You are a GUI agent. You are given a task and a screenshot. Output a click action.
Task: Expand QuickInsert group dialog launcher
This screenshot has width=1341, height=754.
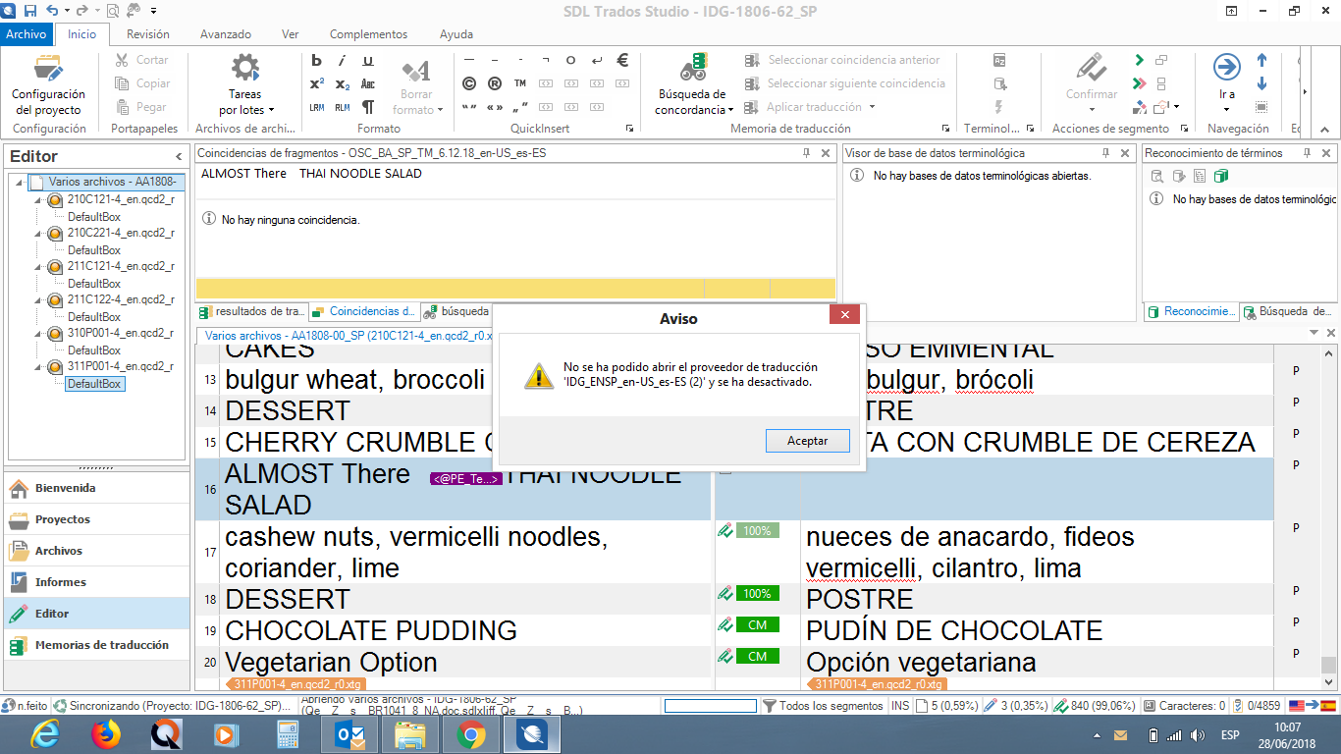[629, 129]
